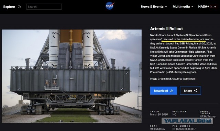
Task: Select the SIZE label
Action: (x=154, y=126)
